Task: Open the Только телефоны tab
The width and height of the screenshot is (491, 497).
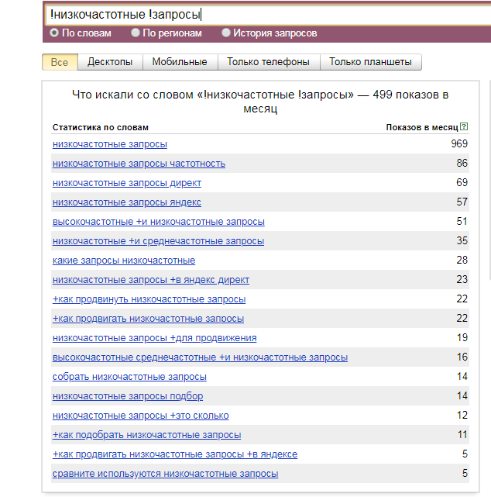Action: pos(268,62)
